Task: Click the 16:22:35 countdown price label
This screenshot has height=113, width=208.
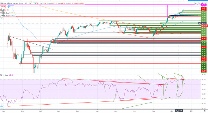Action: [x=204, y=25]
